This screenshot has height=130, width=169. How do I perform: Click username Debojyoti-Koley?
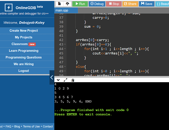click(x=32, y=23)
